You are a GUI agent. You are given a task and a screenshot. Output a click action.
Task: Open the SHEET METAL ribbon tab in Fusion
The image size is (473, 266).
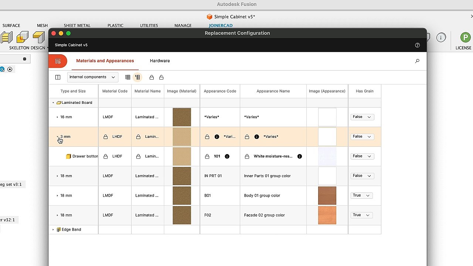(77, 25)
